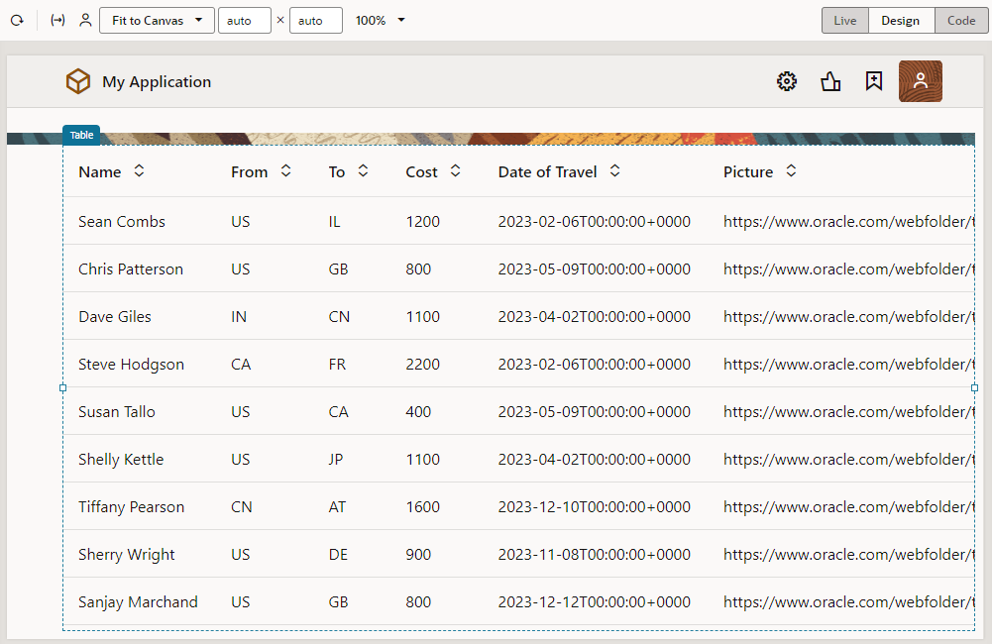Select the Tiffany Pearson name cell

(132, 506)
